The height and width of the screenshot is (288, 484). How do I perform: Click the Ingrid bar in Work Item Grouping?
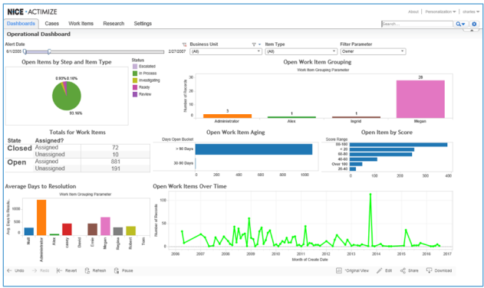pyautogui.click(x=356, y=117)
